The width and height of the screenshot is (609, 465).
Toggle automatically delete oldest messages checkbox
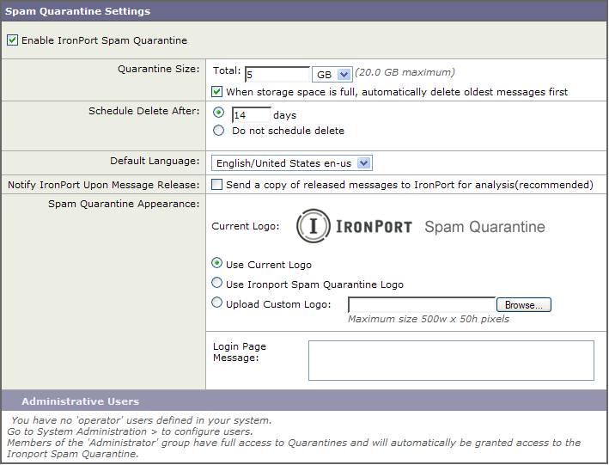coord(216,92)
